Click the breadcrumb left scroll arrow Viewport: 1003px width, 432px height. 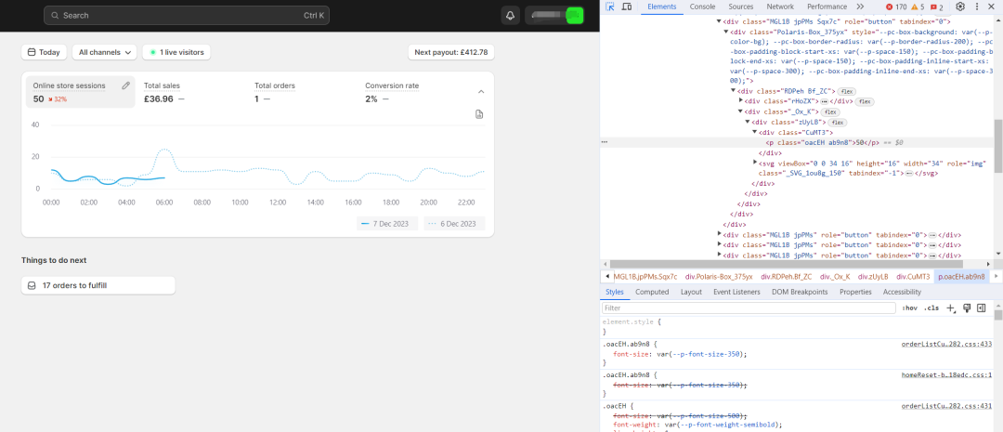point(606,277)
